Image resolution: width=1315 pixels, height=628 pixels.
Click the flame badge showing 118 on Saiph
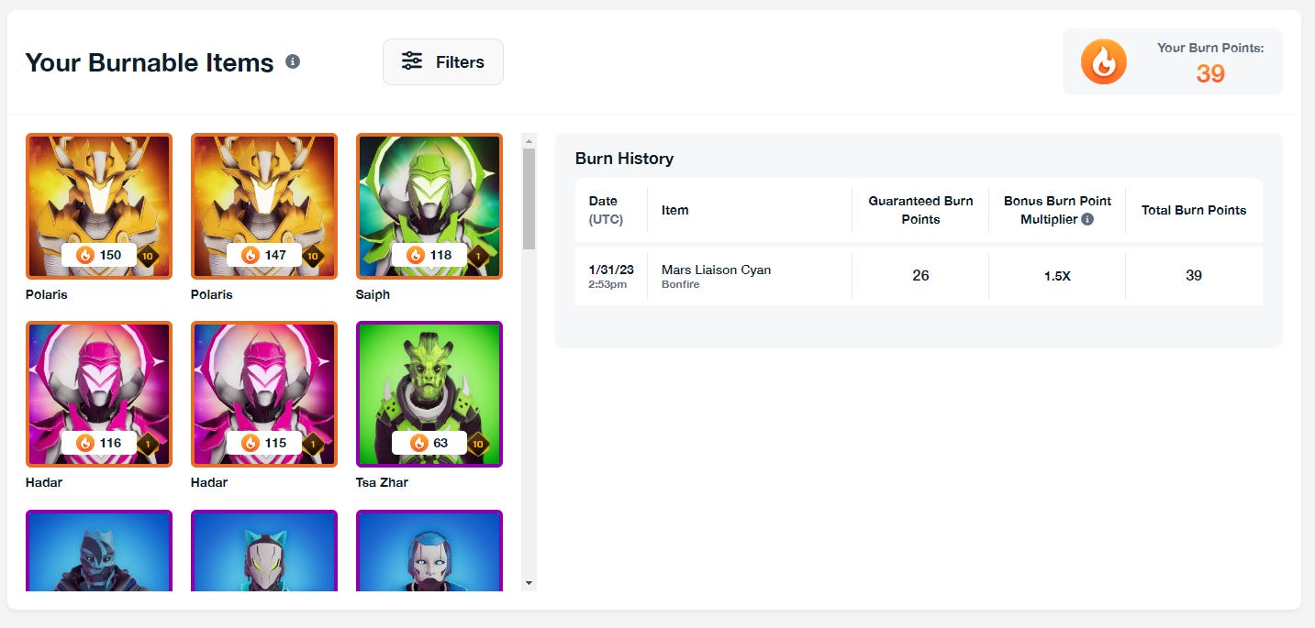[428, 255]
